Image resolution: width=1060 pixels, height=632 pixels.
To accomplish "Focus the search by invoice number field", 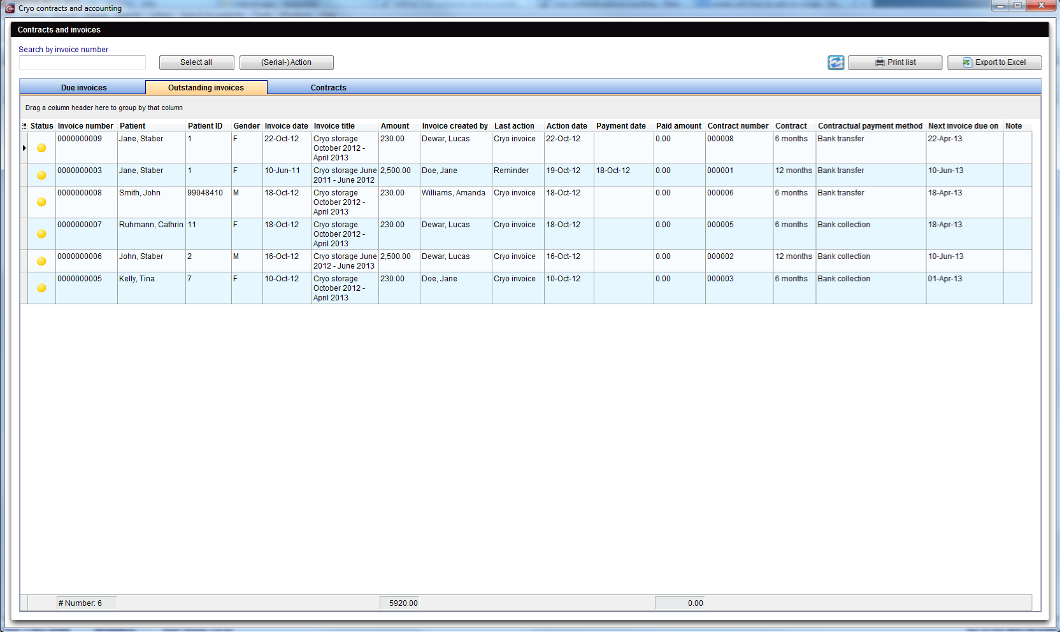I will point(82,62).
